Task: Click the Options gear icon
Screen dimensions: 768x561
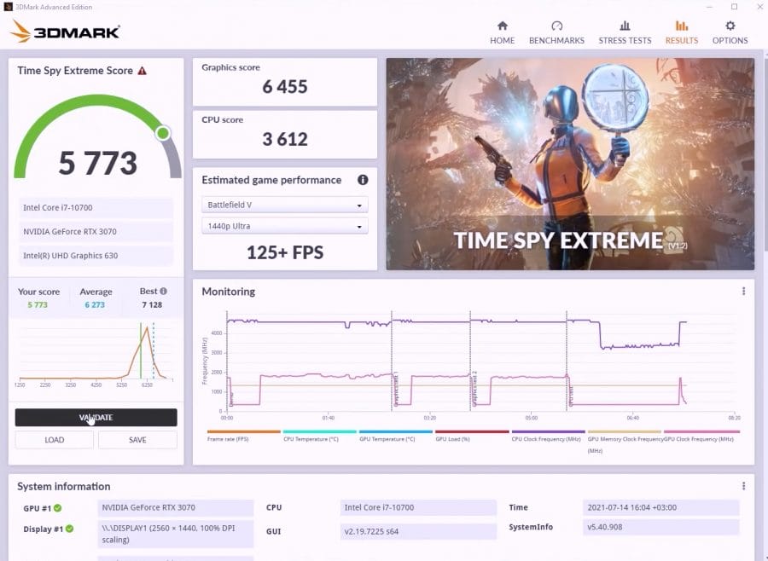Action: click(x=730, y=26)
